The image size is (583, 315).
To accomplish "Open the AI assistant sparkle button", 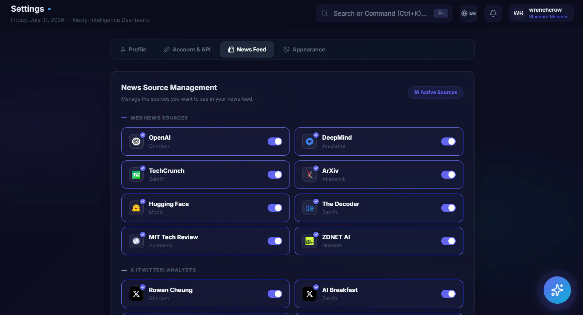I will click(557, 290).
